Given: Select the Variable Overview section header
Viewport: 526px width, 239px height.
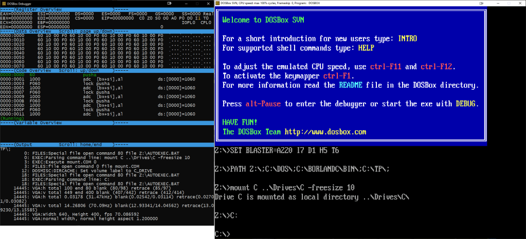Looking at the screenshot, I should click(x=107, y=123).
